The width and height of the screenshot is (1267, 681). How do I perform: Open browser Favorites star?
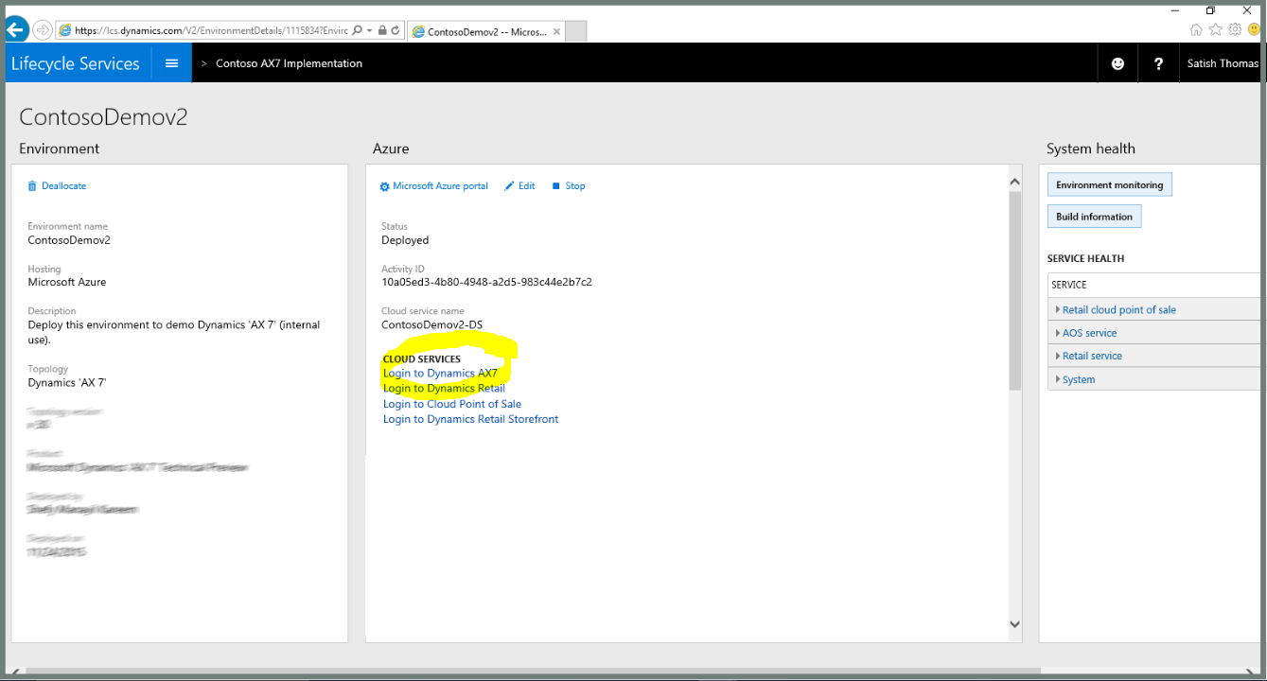tap(1216, 29)
